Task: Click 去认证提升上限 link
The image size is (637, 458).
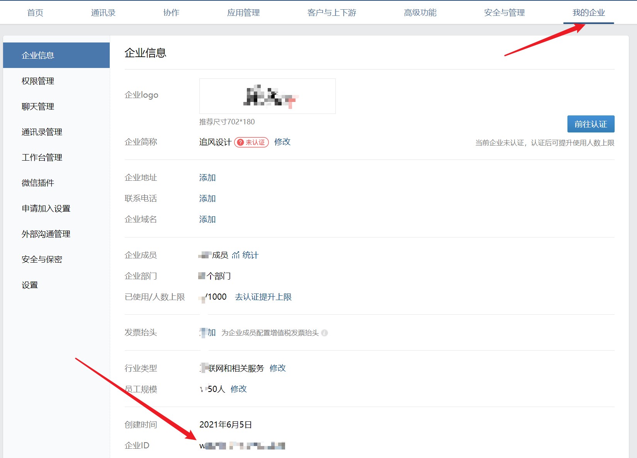Action: pos(263,297)
